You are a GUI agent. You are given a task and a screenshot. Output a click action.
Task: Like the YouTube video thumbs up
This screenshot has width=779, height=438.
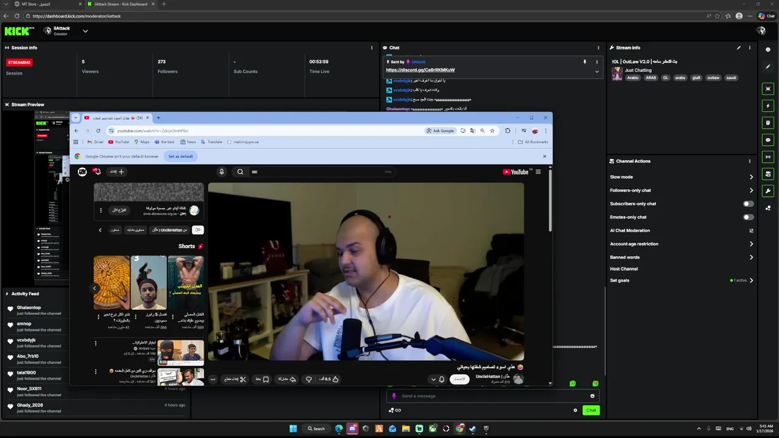click(x=329, y=379)
